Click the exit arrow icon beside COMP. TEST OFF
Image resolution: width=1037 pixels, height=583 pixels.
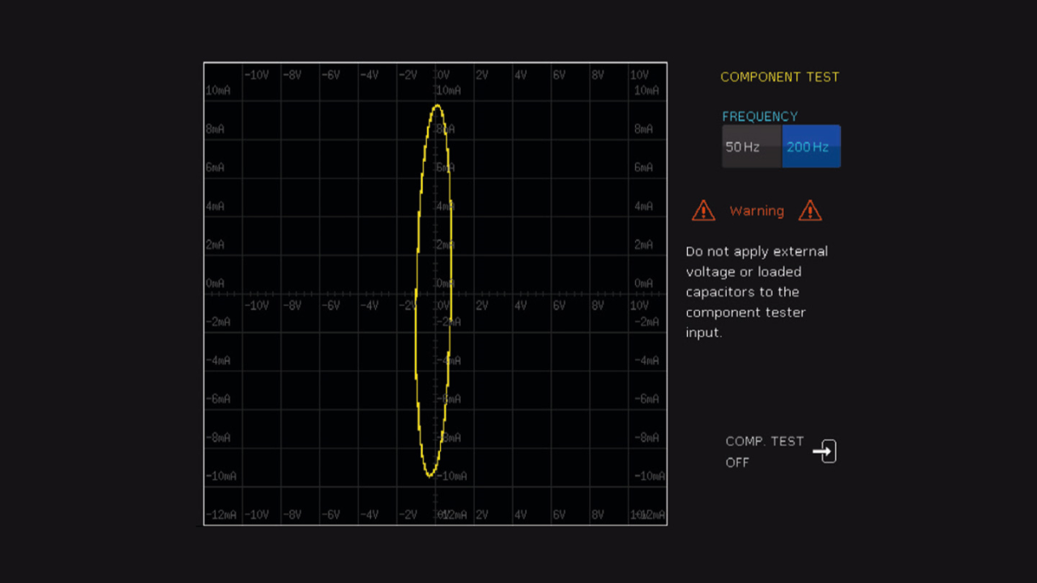pos(825,452)
